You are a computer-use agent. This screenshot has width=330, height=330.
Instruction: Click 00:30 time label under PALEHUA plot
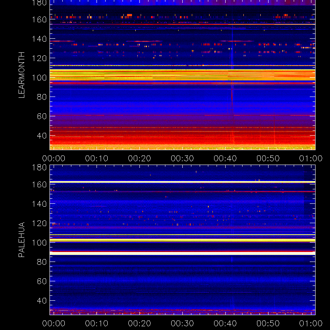click(182, 323)
